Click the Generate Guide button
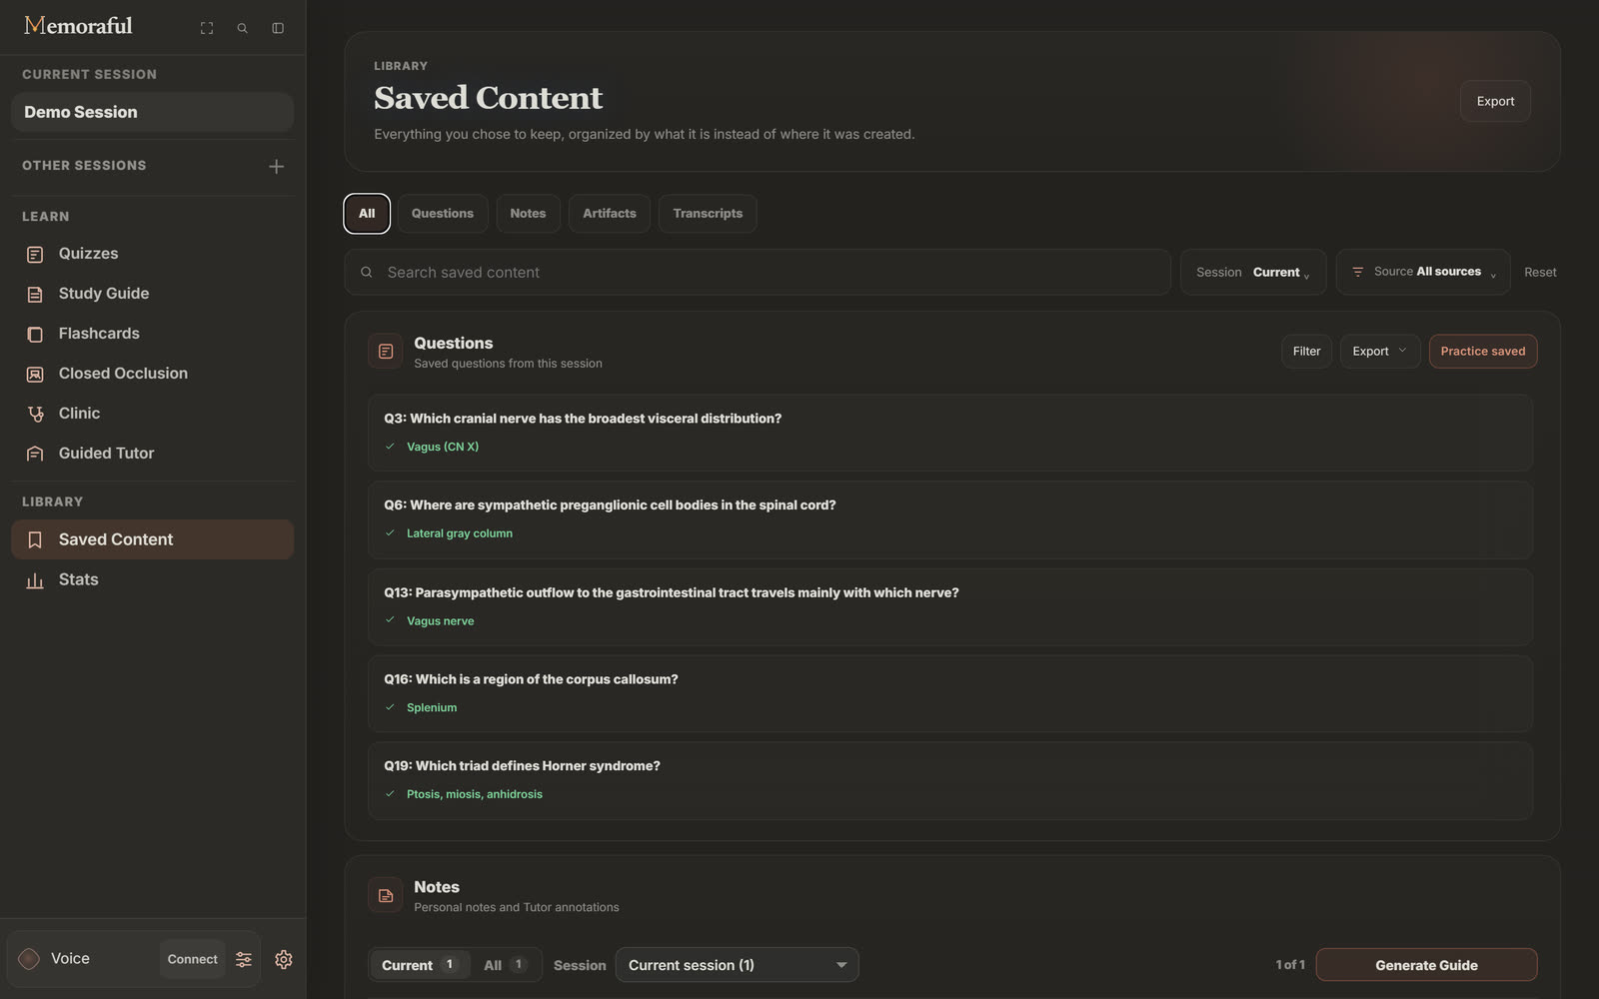The width and height of the screenshot is (1599, 999). coord(1426,965)
